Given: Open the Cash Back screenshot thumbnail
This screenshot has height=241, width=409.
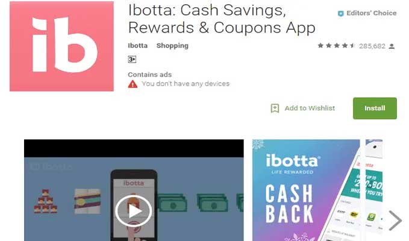Looking at the screenshot, I should [x=306, y=190].
